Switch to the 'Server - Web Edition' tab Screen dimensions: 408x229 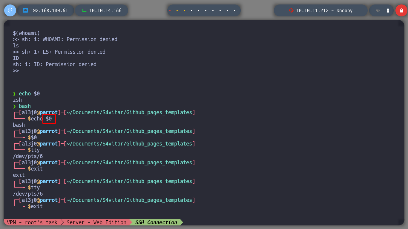(x=96, y=222)
